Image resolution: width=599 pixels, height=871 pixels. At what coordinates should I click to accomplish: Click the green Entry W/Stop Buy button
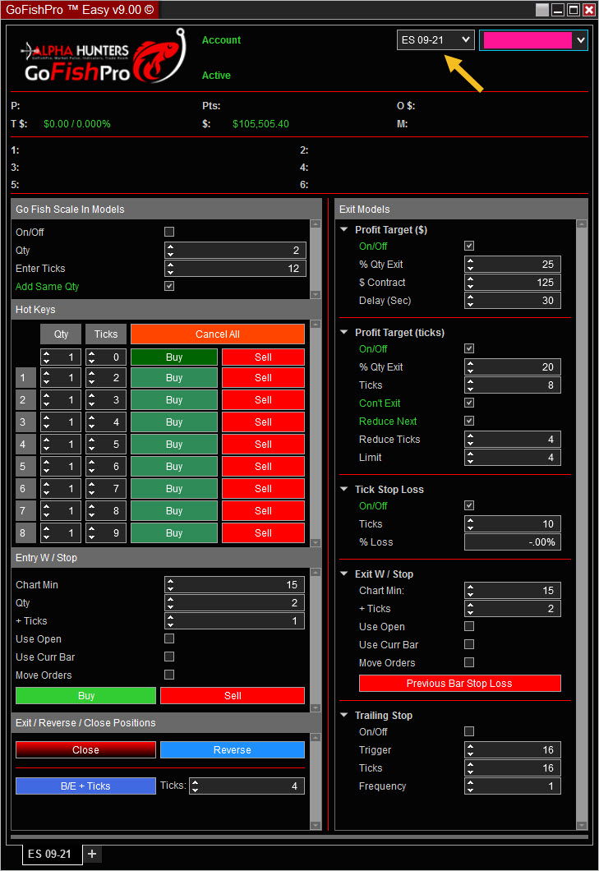click(x=86, y=696)
